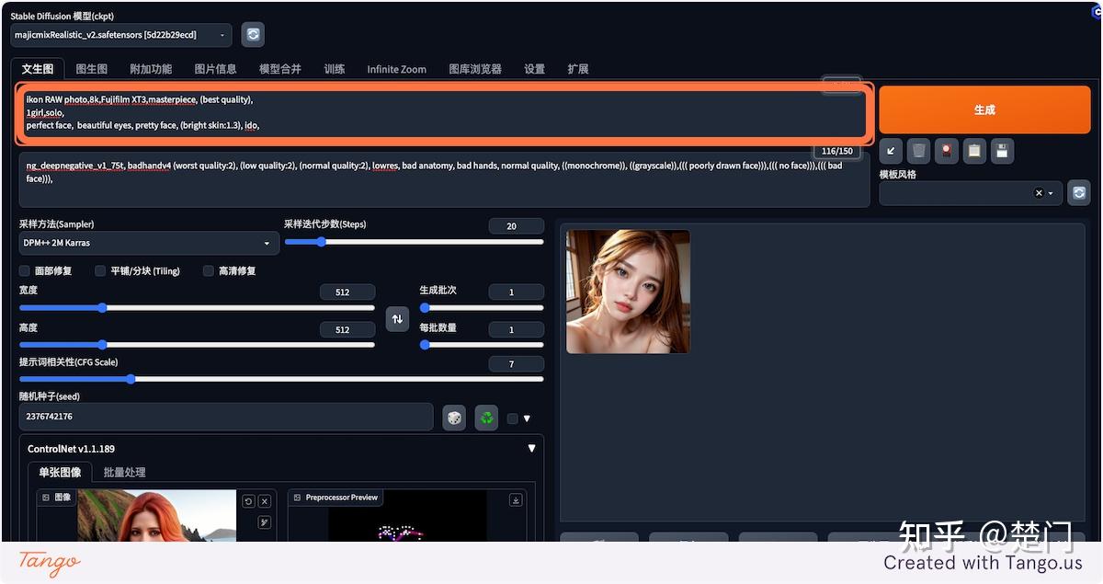Enable the 面部修复 face restoration checkbox
The height and width of the screenshot is (584, 1103).
coord(24,270)
